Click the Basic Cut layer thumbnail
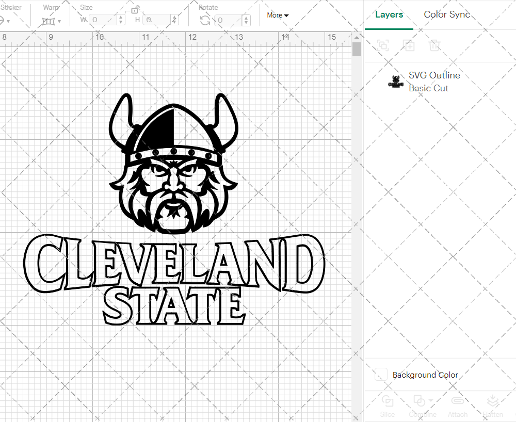Viewport: 516px width, 422px height. coord(395,81)
